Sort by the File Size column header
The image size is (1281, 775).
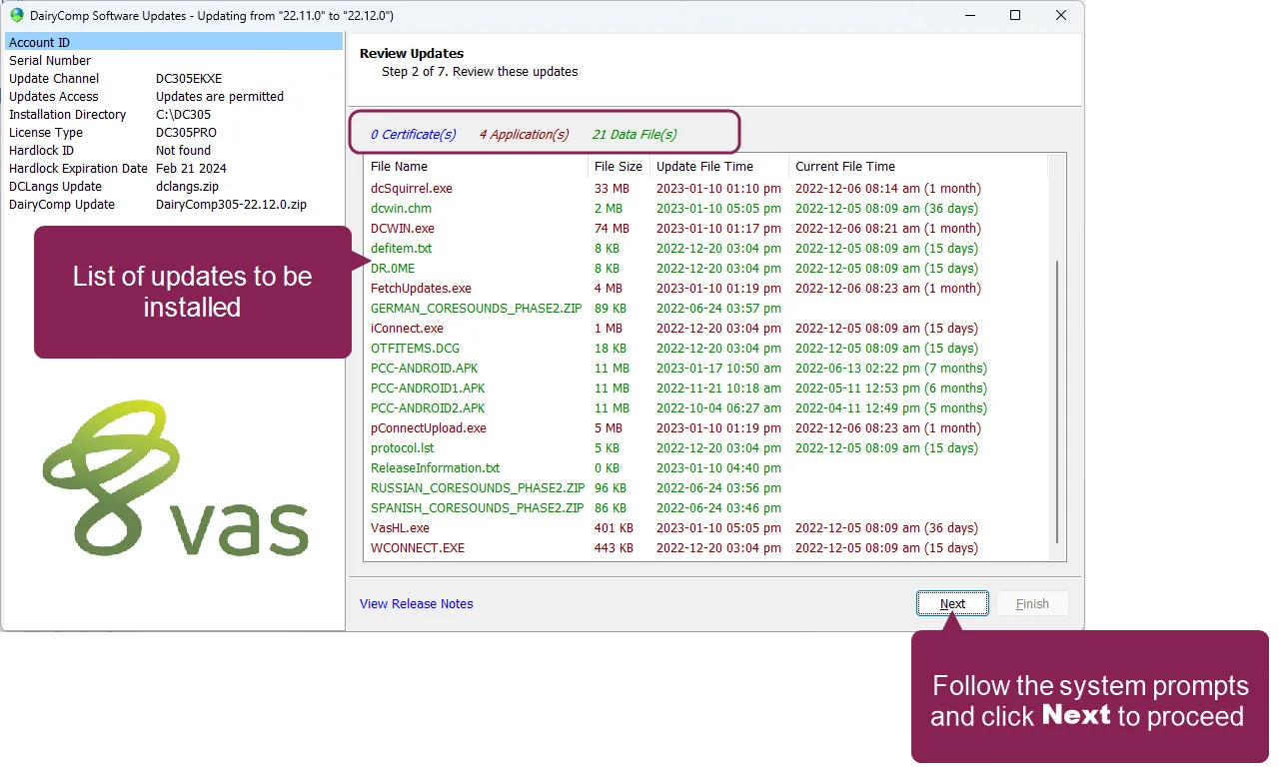click(619, 167)
